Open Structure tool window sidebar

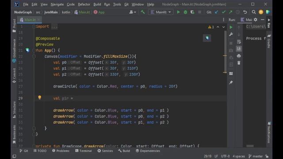click(x=14, y=110)
